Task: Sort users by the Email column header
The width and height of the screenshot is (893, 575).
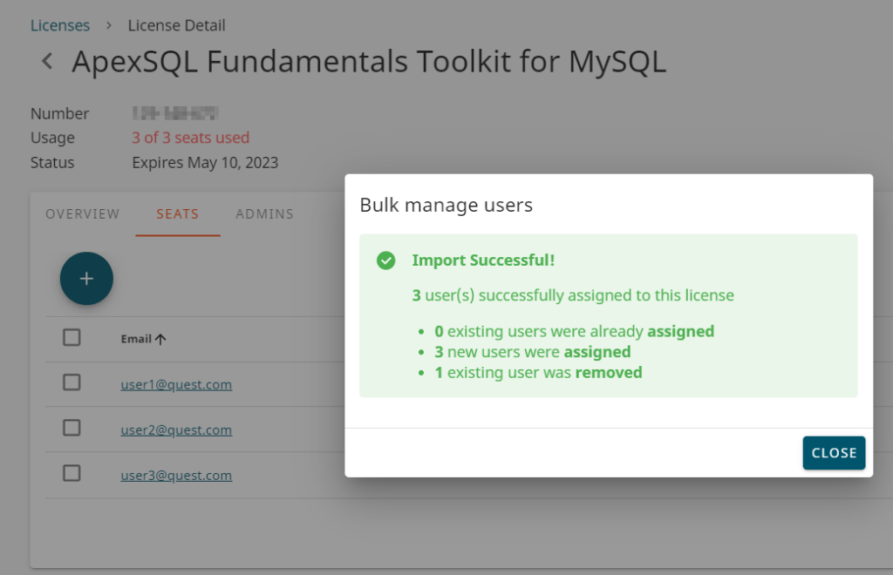Action: point(137,338)
